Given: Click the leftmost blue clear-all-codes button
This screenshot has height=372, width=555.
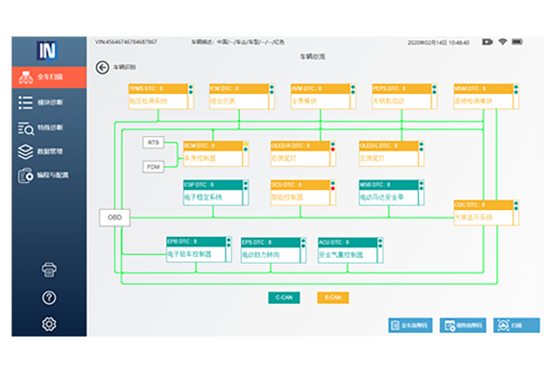Looking at the screenshot, I should [410, 325].
